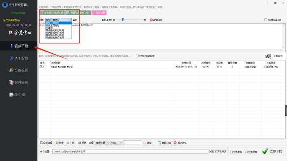Click the 不选 deselect icon
The width and height of the screenshot is (287, 161).
click(x=68, y=143)
